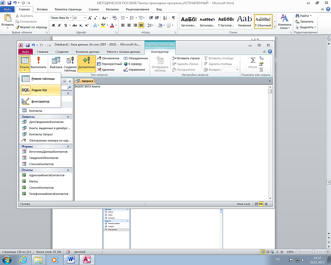Screen dimensions: 331x265
Task: Click the text highlight color button
Action: tap(103, 25)
